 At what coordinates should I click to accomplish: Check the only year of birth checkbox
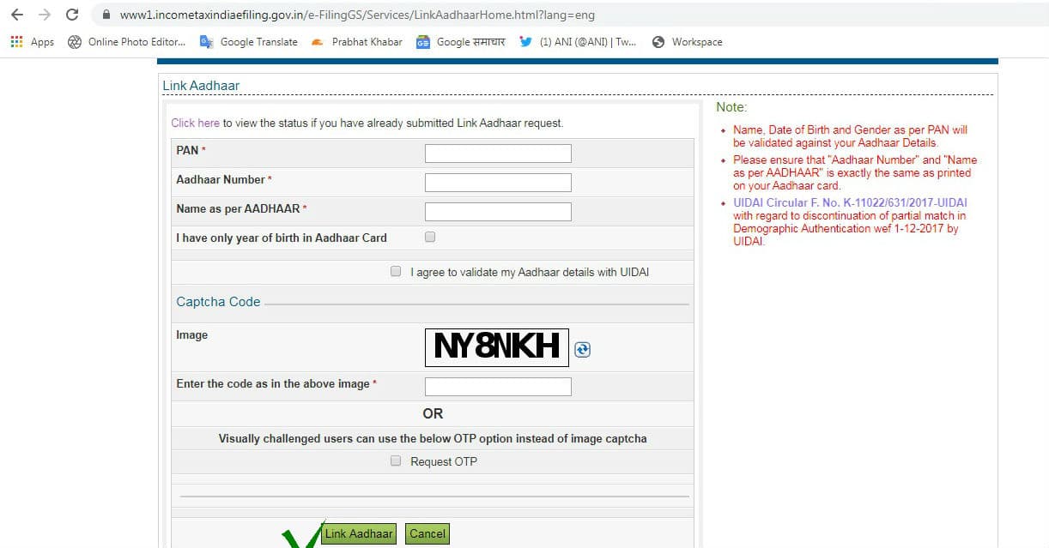tap(430, 237)
